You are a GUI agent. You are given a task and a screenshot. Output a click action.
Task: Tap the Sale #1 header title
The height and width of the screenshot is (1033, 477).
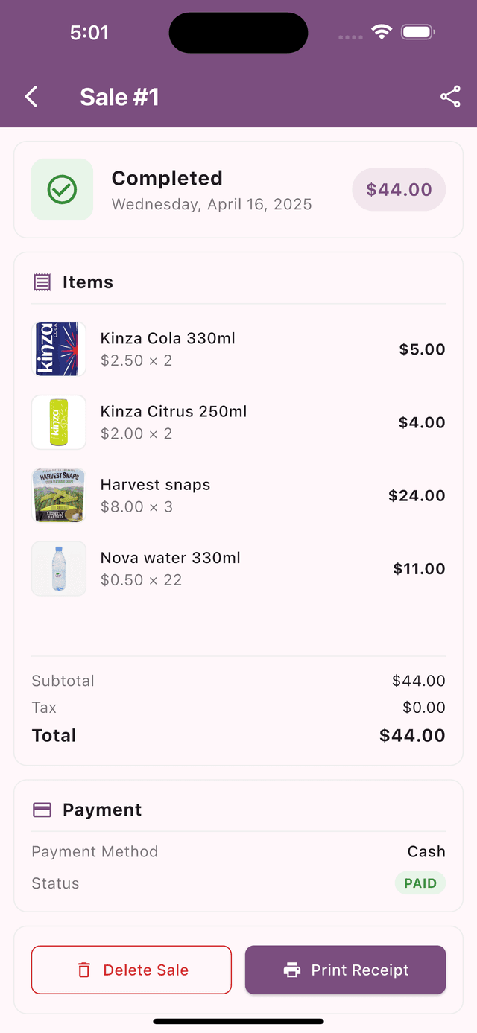click(119, 97)
